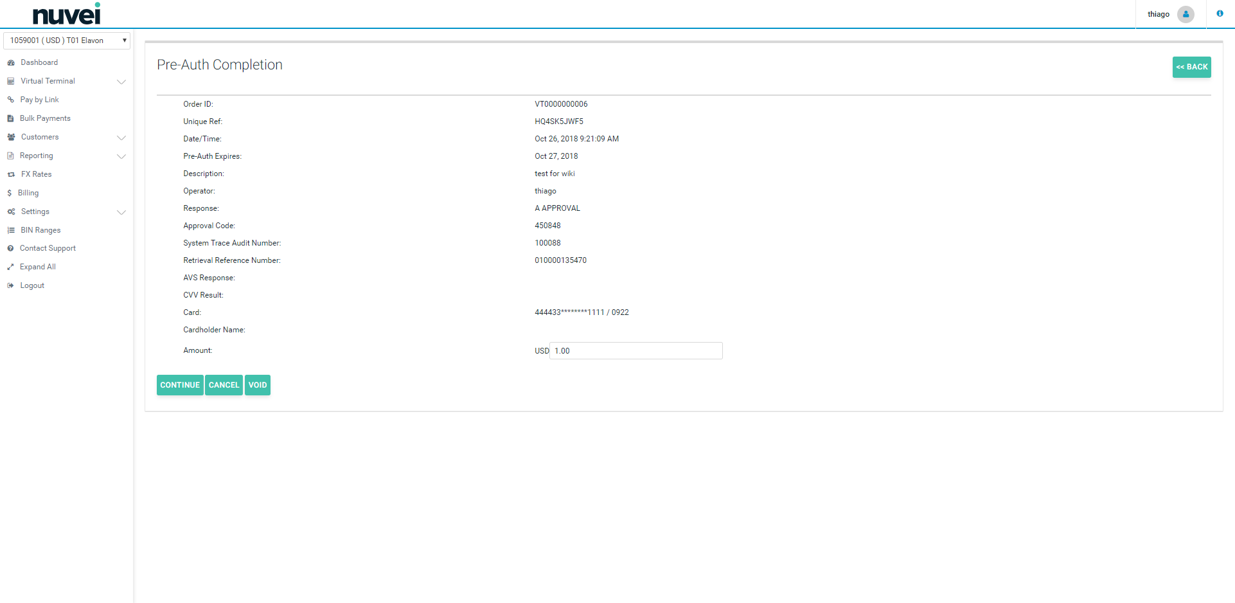Screen dimensions: 1235x603
Task: Open the terminal selector dropdown 1059001
Action: coord(67,40)
